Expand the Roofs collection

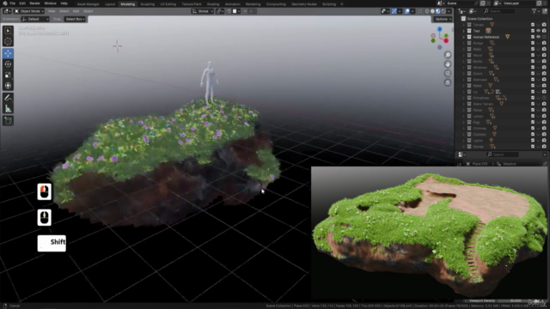tap(463, 61)
